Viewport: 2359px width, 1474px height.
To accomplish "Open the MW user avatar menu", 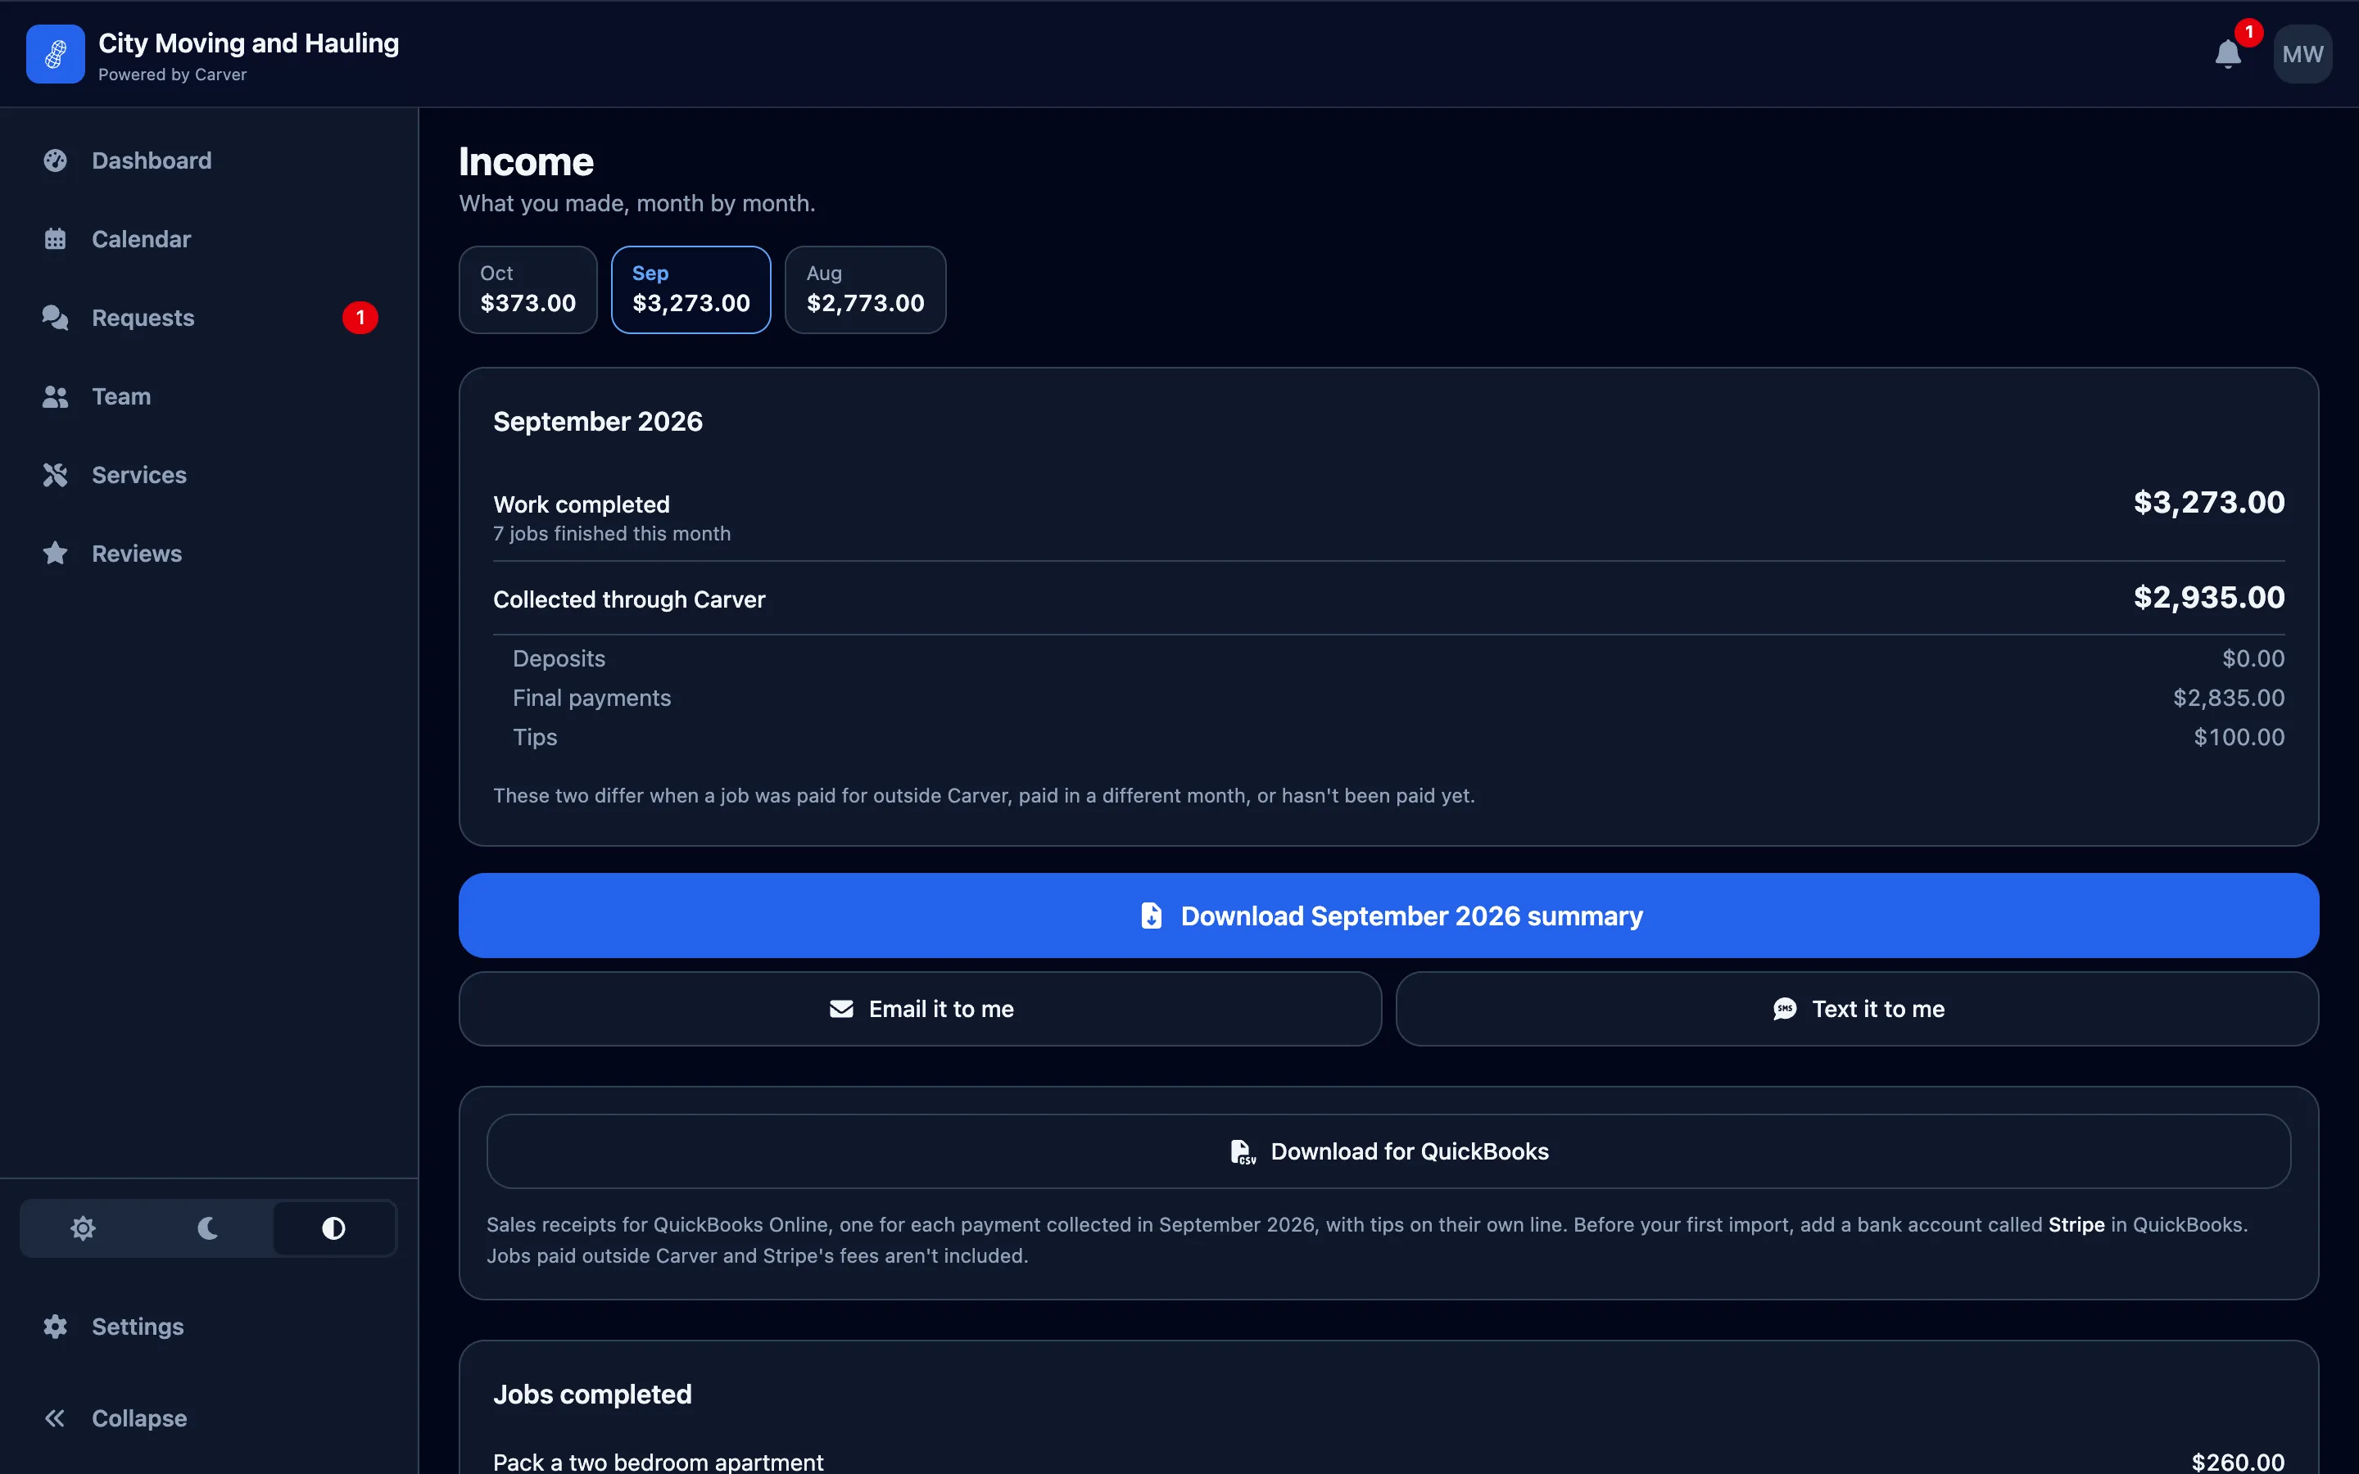I will point(2302,53).
